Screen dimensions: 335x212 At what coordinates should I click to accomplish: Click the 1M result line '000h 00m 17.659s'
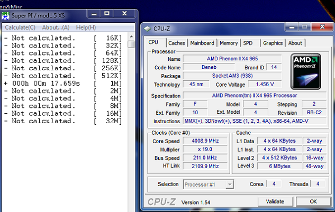pyautogui.click(x=46, y=83)
